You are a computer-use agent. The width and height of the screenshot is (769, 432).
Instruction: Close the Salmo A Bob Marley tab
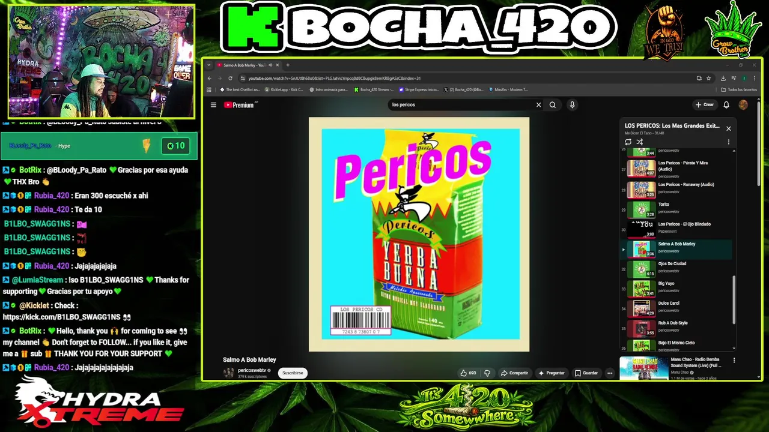tap(278, 65)
